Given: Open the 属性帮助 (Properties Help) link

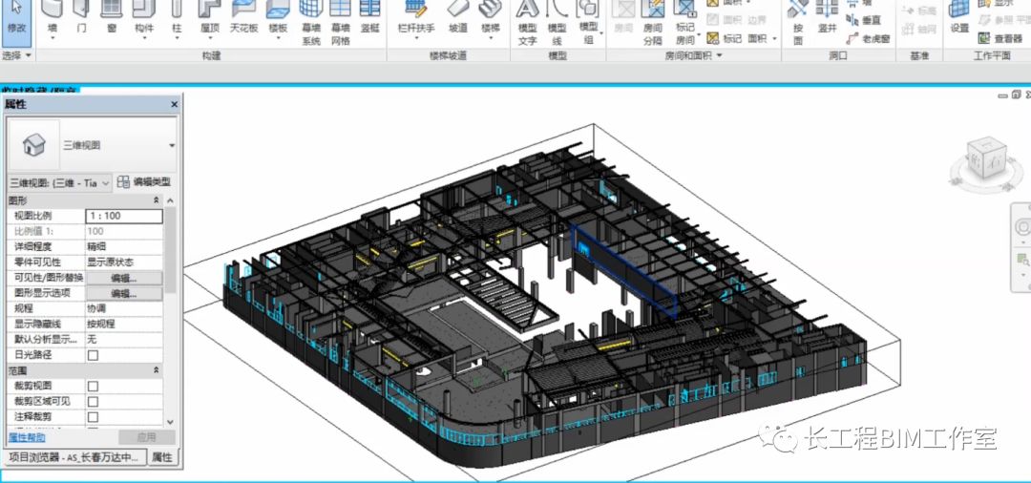Looking at the screenshot, I should [27, 437].
